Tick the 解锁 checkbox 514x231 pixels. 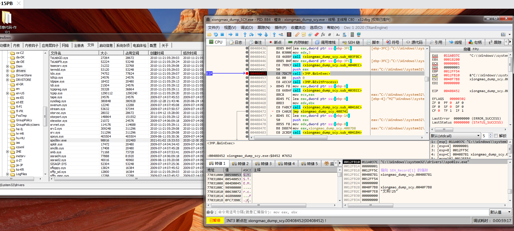coord(496,136)
